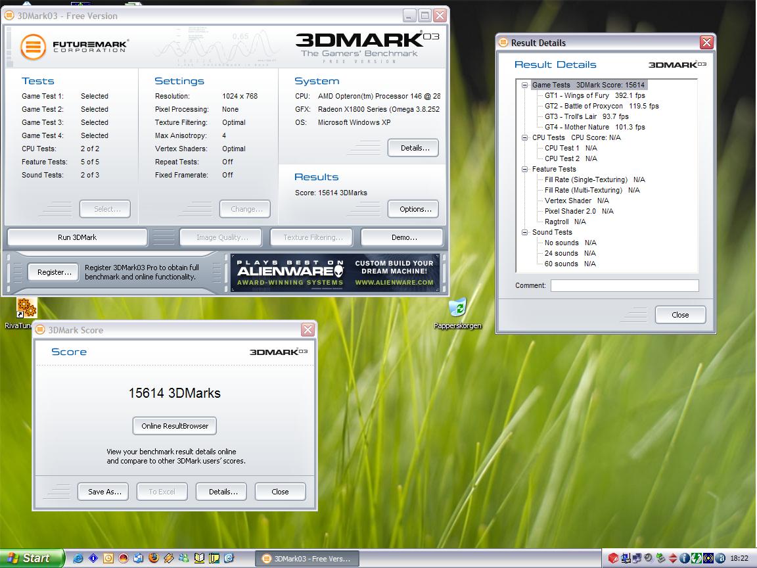Screen dimensions: 757x568
Task: Click the blue diamond info quick launch icon
Action: point(93,558)
